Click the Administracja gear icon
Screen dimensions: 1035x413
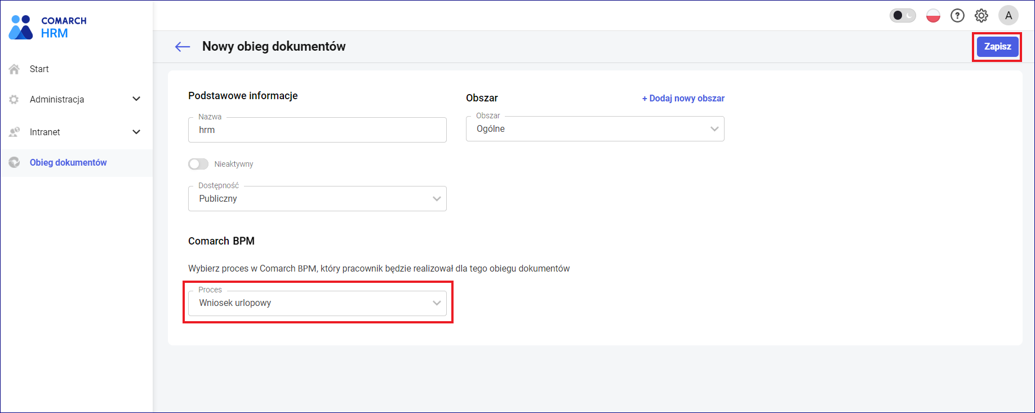coord(15,100)
